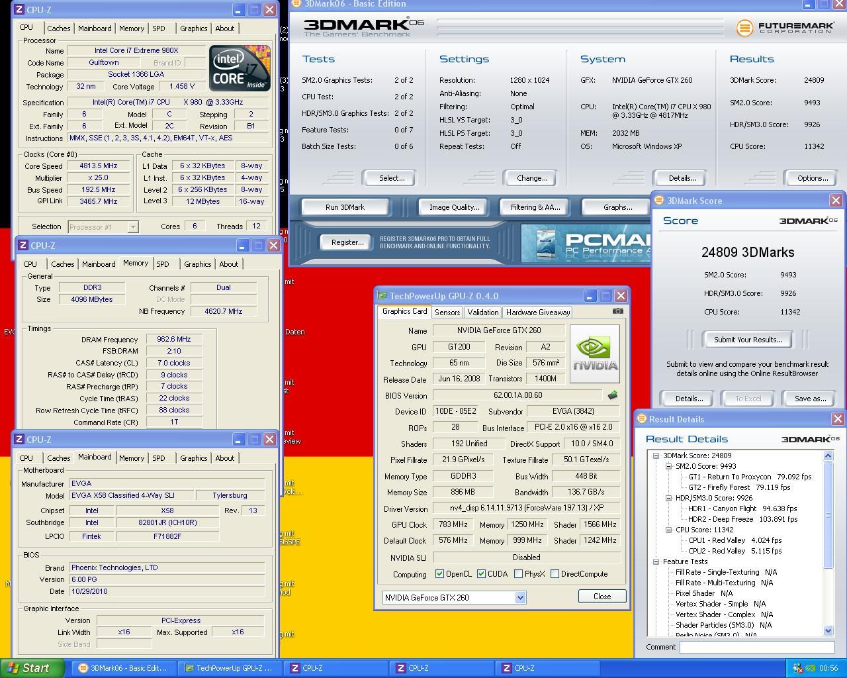Toggle the OpenCL checkbox

(439, 574)
